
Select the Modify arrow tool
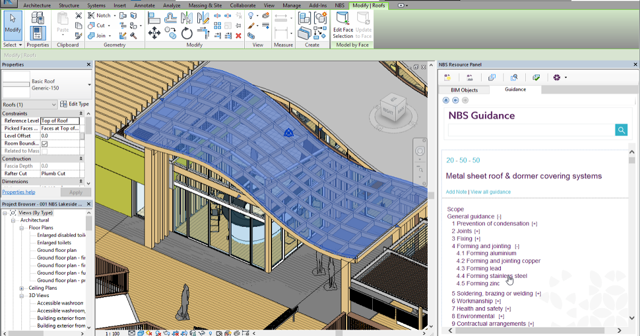click(x=12, y=24)
